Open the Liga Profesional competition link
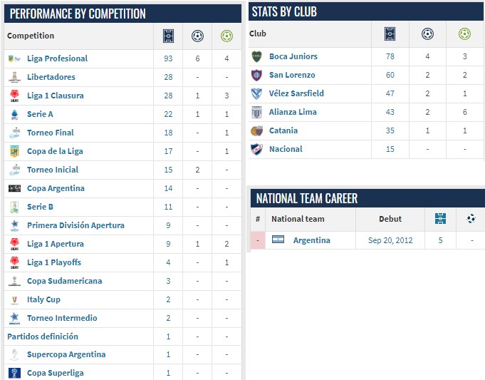485x380 pixels. point(57,58)
